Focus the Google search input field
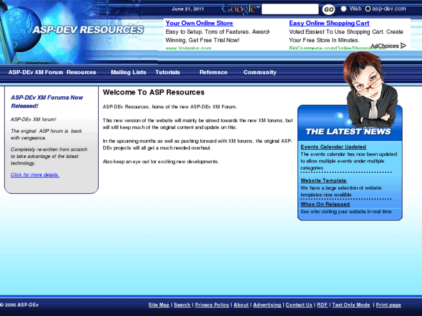Screen dimensions: 422x316 (x=290, y=9)
